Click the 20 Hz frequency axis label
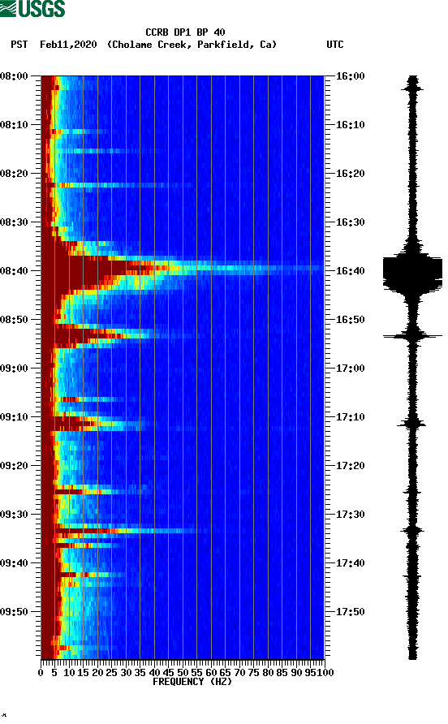448x724 pixels. pyautogui.click(x=97, y=673)
